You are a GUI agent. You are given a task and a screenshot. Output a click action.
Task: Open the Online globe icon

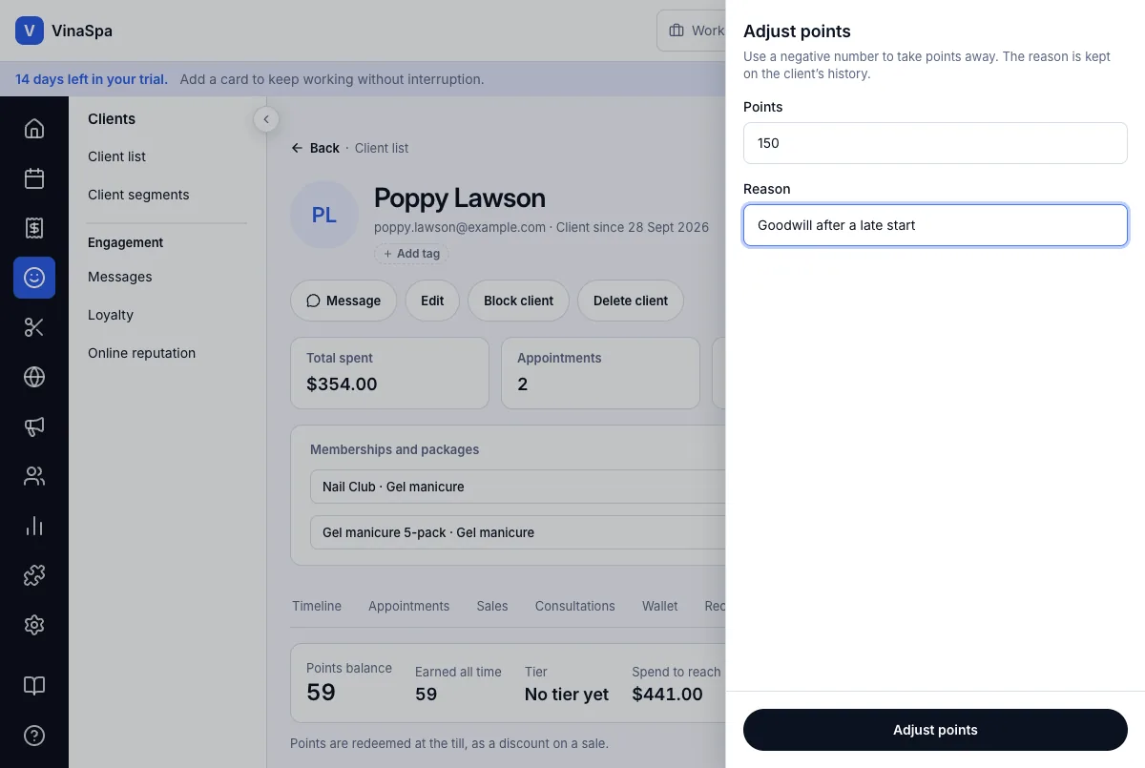click(34, 377)
